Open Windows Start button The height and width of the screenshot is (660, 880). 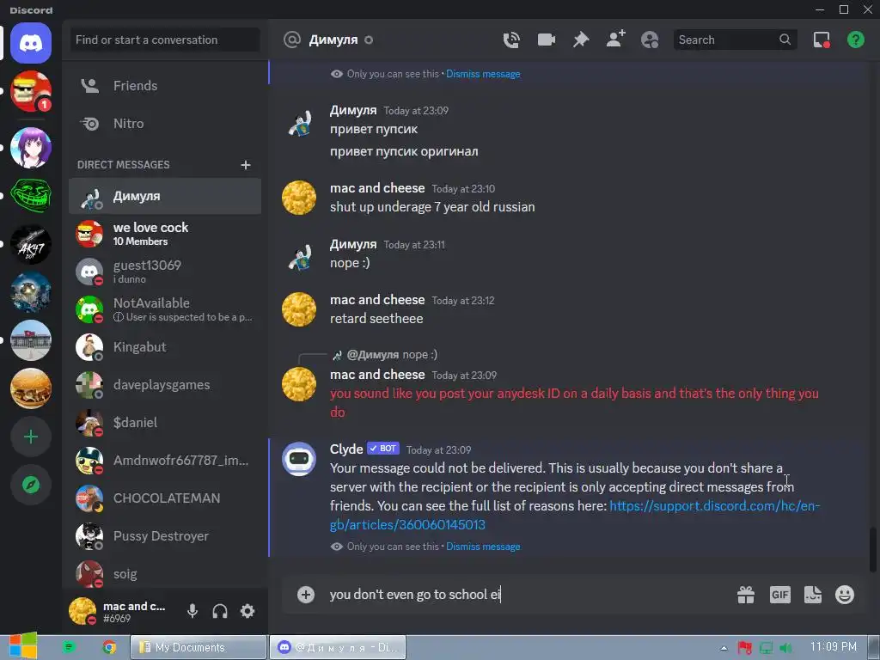[23, 646]
